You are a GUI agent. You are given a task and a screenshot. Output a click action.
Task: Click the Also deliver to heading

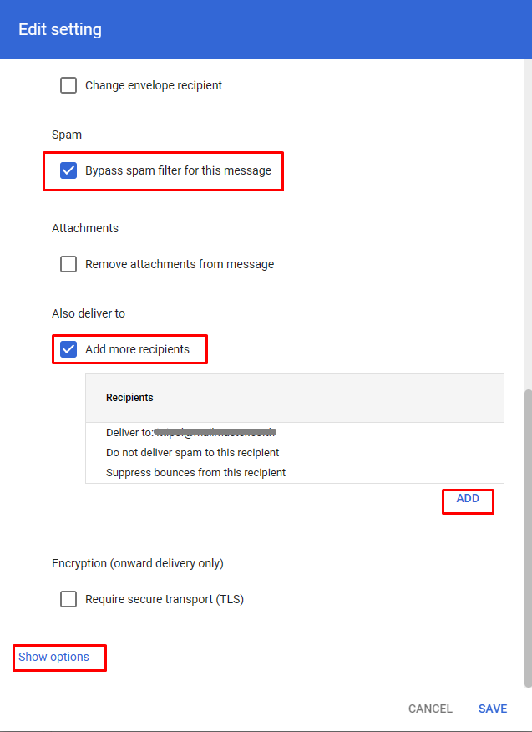(89, 313)
